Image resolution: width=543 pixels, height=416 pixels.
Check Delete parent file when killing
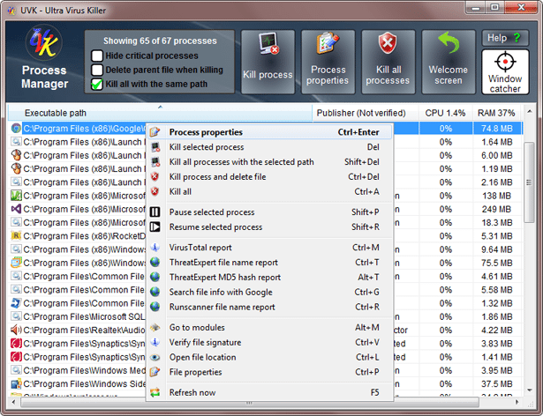(98, 70)
